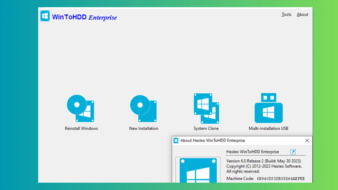This screenshot has width=338, height=190.
Task: Launch the System Clone icon
Action: 206,108
